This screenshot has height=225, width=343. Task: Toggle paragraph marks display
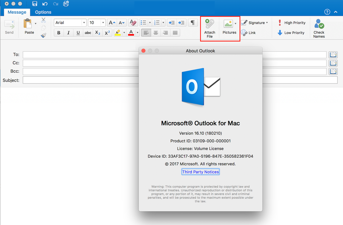(x=193, y=23)
